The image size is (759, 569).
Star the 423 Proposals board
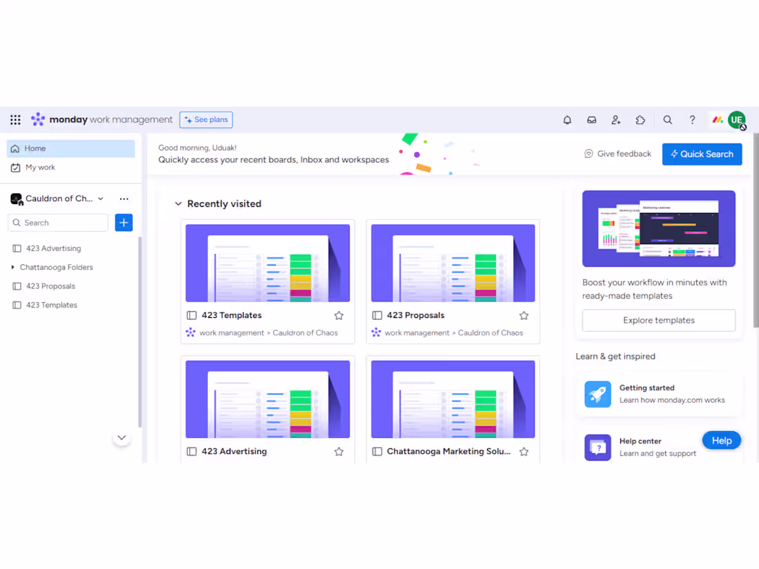tap(524, 315)
